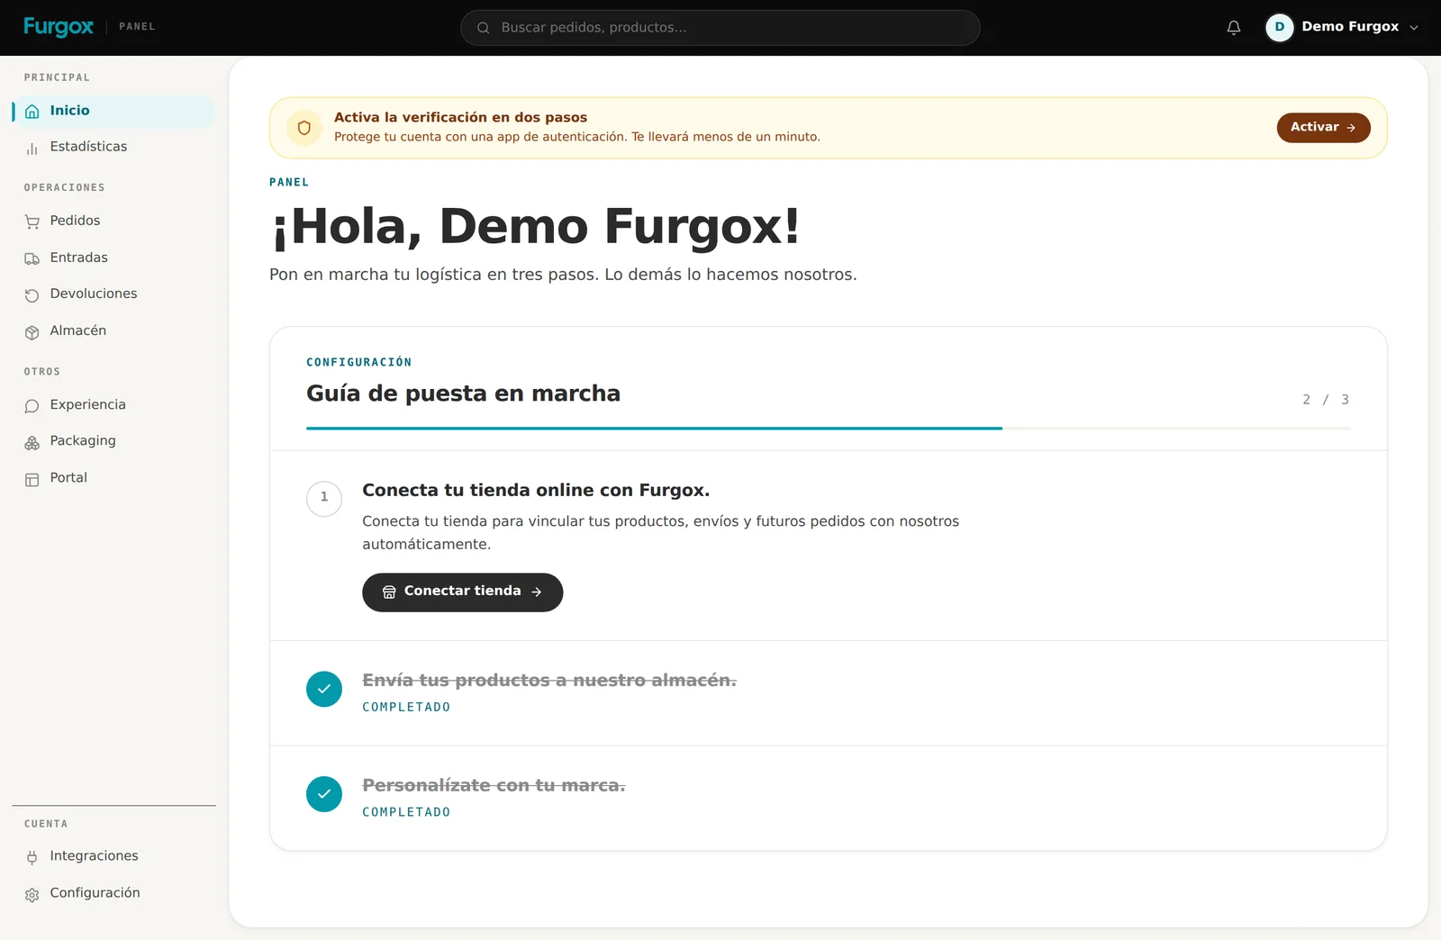1441x940 pixels.
Task: Click the Conectar tienda button
Action: [x=463, y=592]
